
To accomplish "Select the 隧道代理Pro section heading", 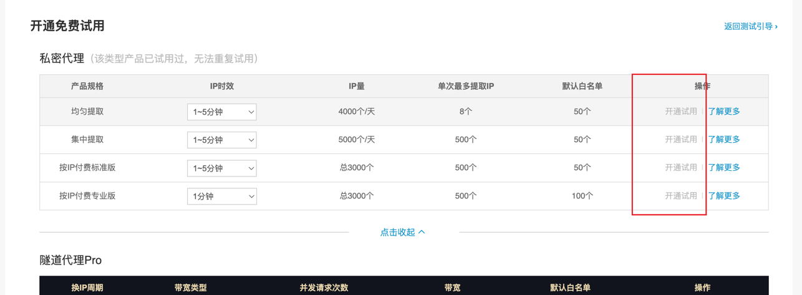I will (70, 260).
